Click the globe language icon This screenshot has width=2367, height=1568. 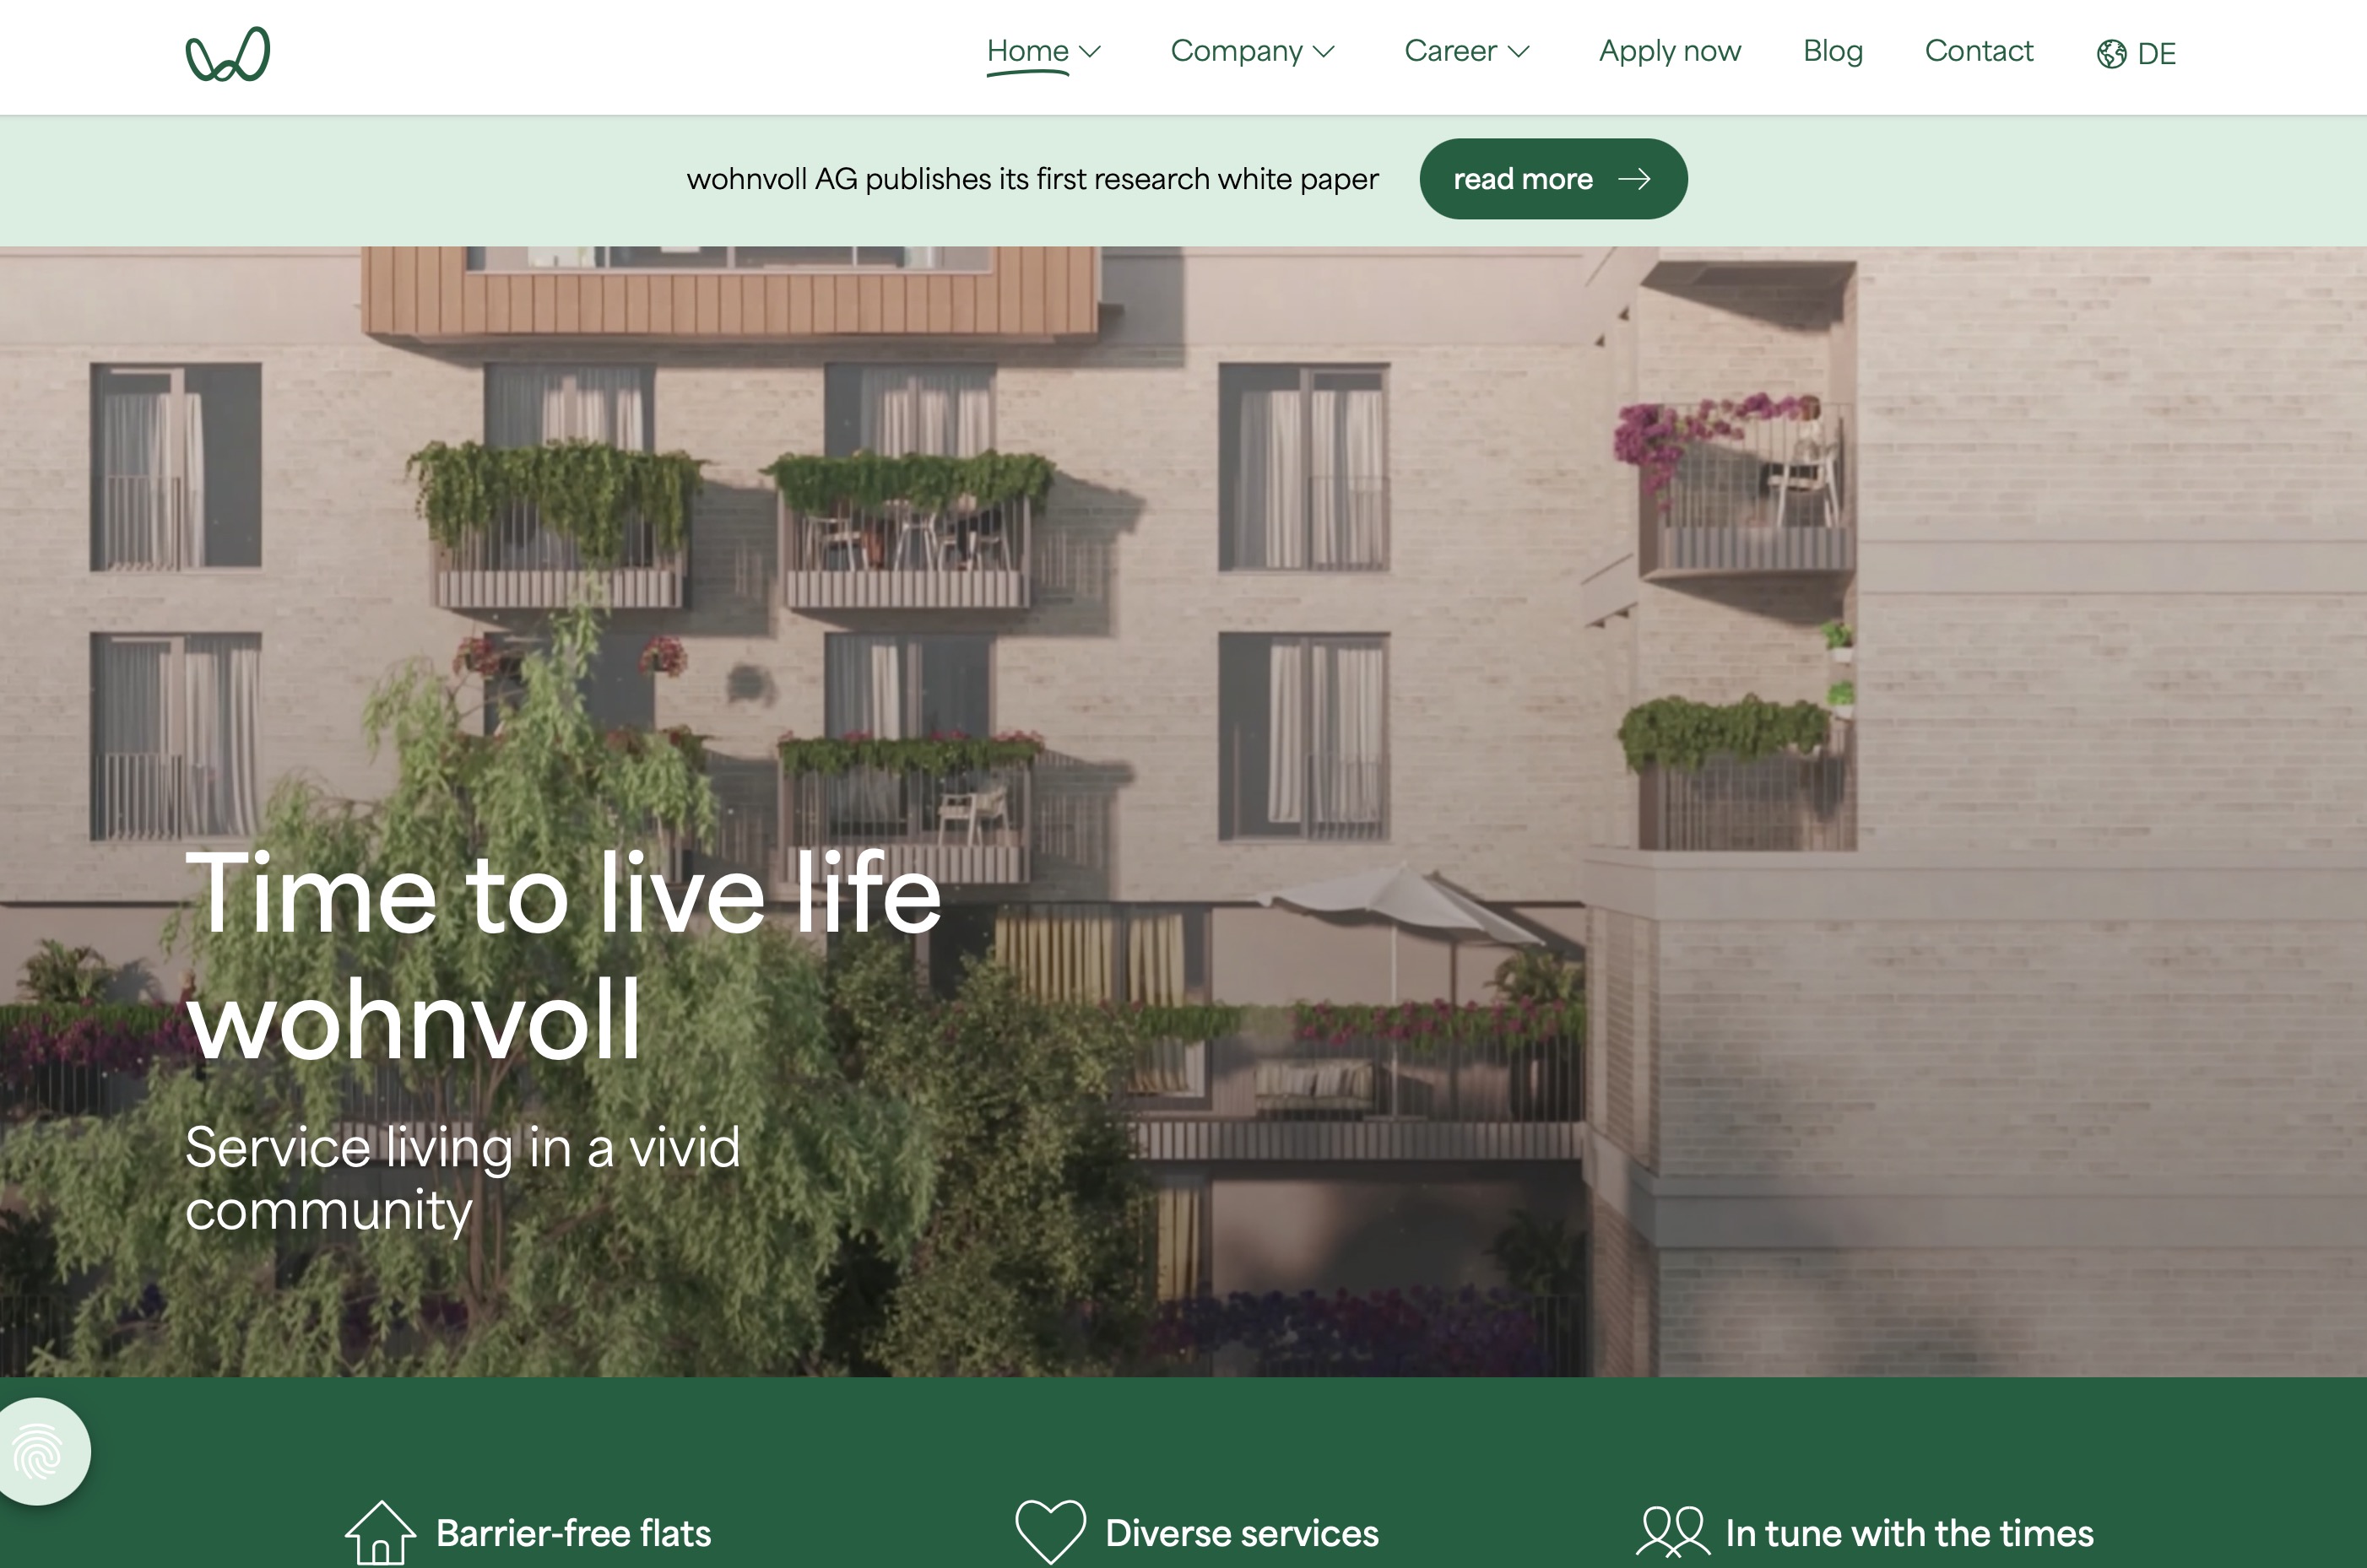click(x=2111, y=54)
